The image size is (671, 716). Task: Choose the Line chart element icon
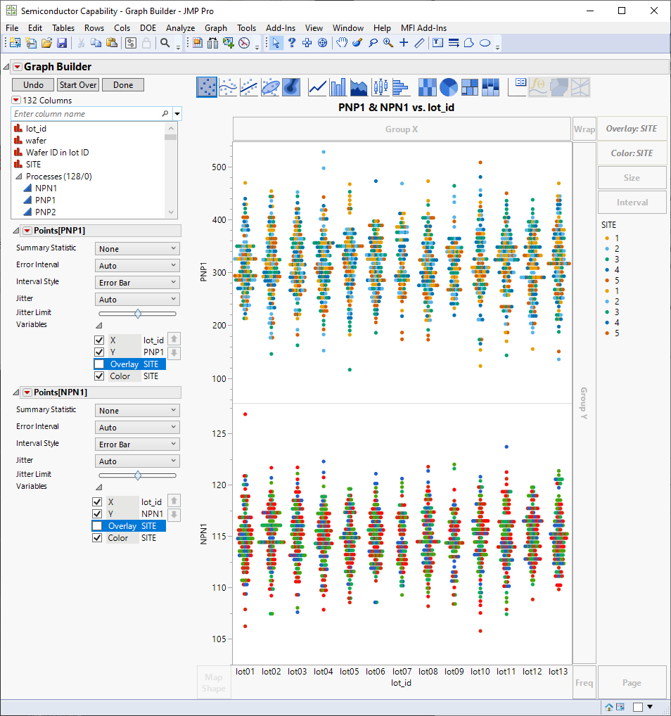[317, 87]
